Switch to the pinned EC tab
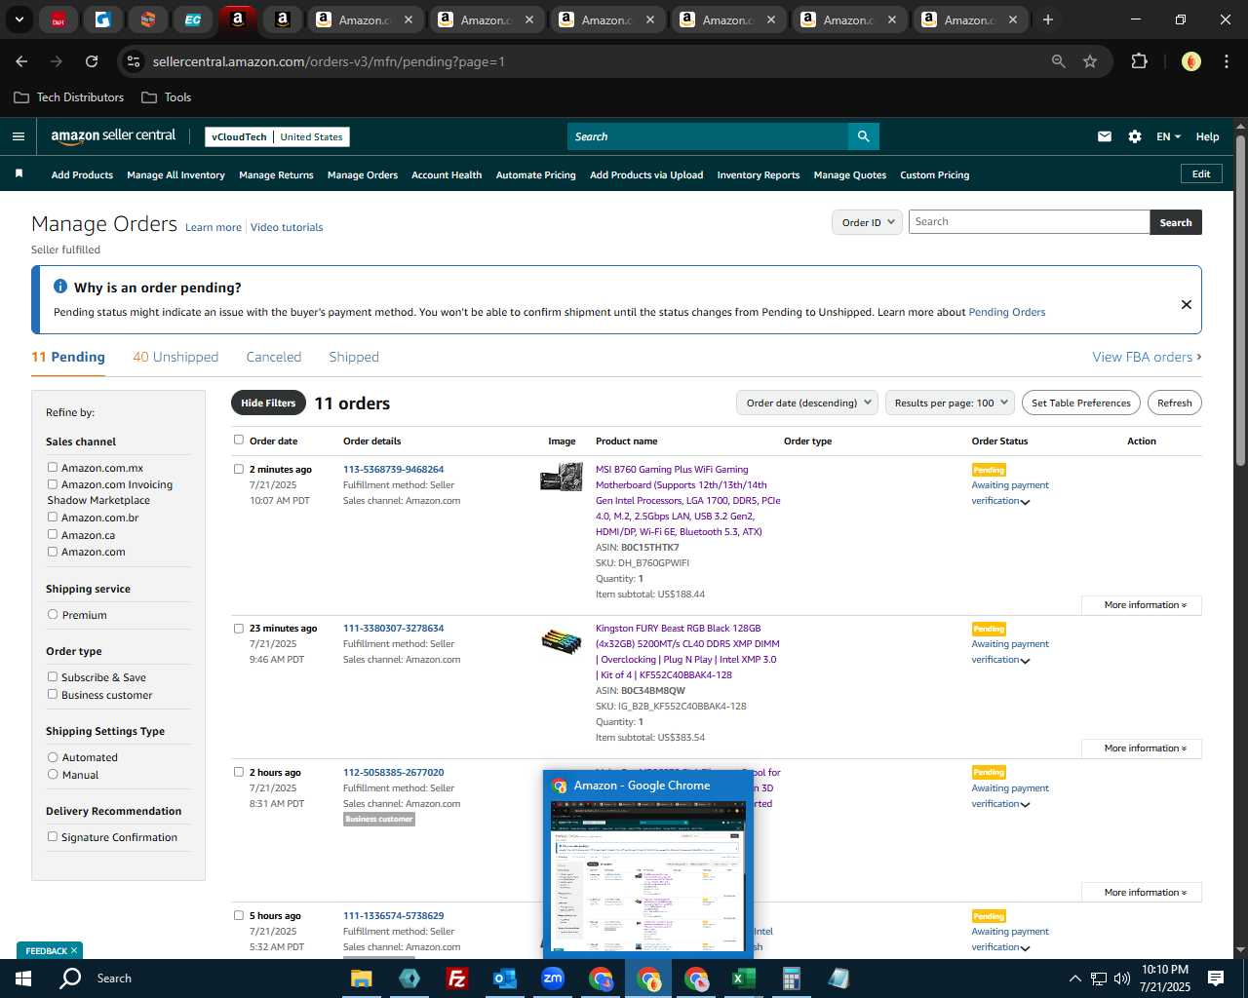This screenshot has width=1248, height=998. 193,19
